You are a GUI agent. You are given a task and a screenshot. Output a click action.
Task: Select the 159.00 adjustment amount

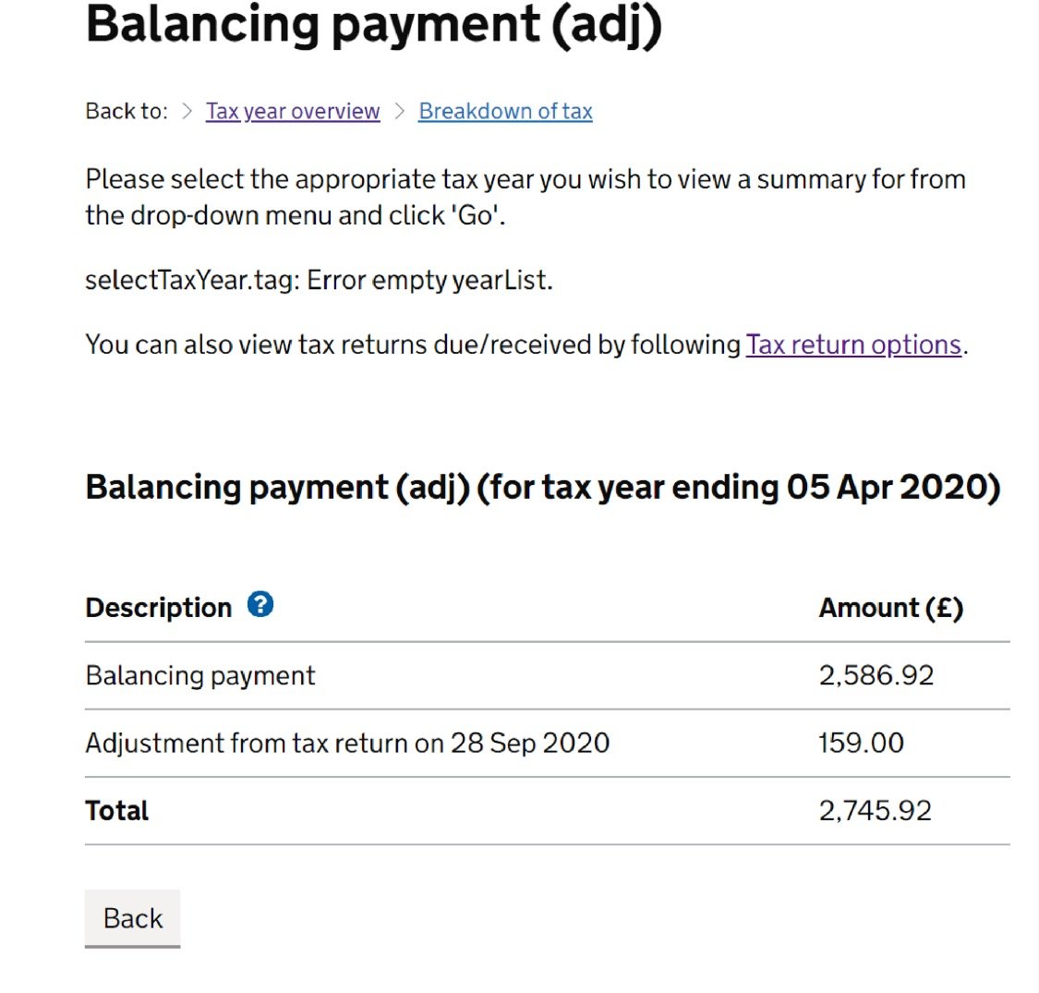point(862,743)
